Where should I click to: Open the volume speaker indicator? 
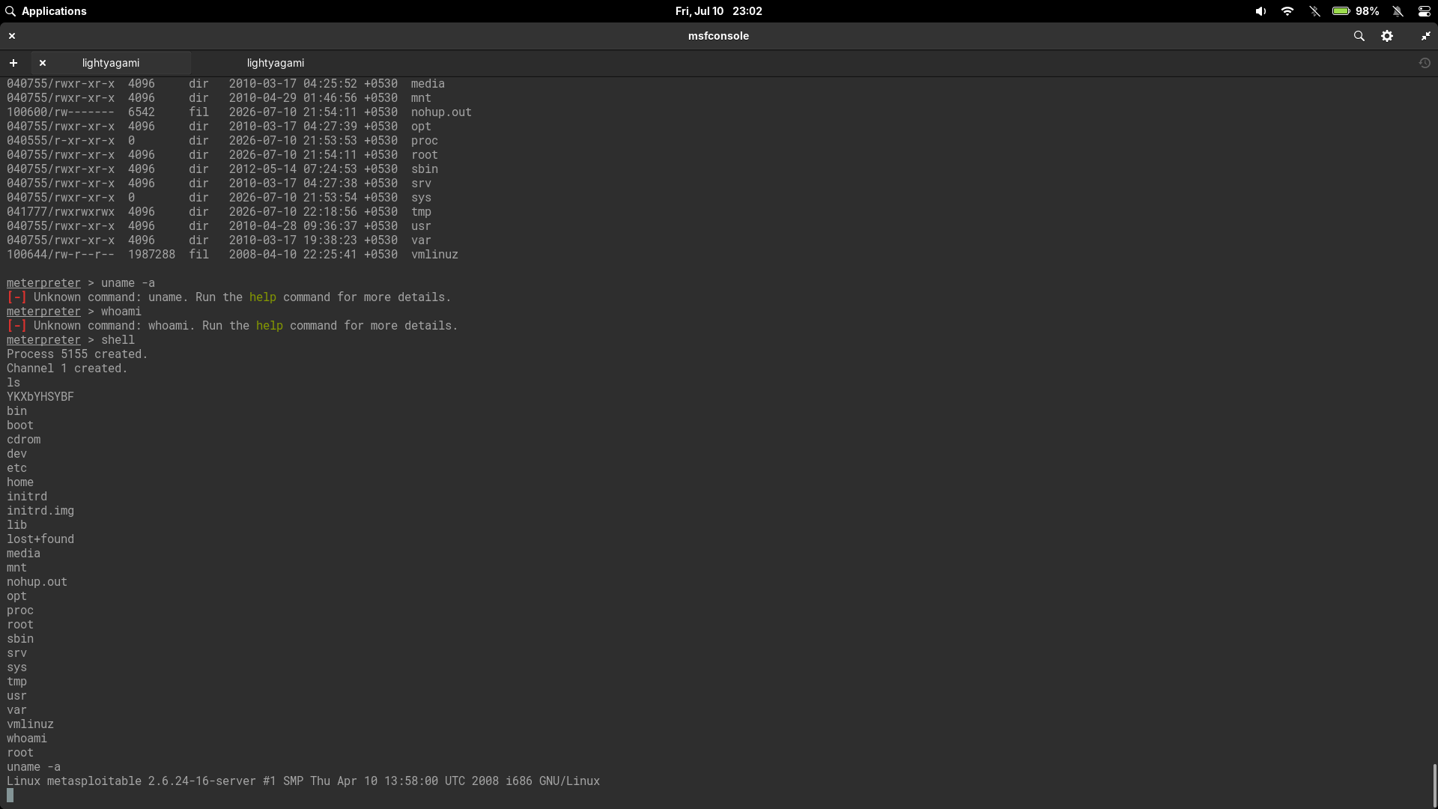[1260, 11]
